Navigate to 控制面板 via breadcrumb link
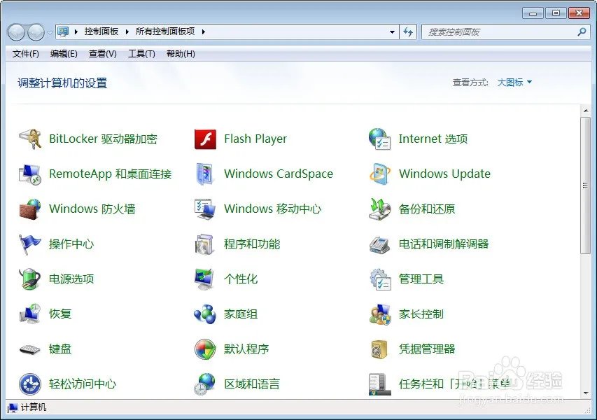Viewport: 597px width, 420px height. [x=101, y=31]
